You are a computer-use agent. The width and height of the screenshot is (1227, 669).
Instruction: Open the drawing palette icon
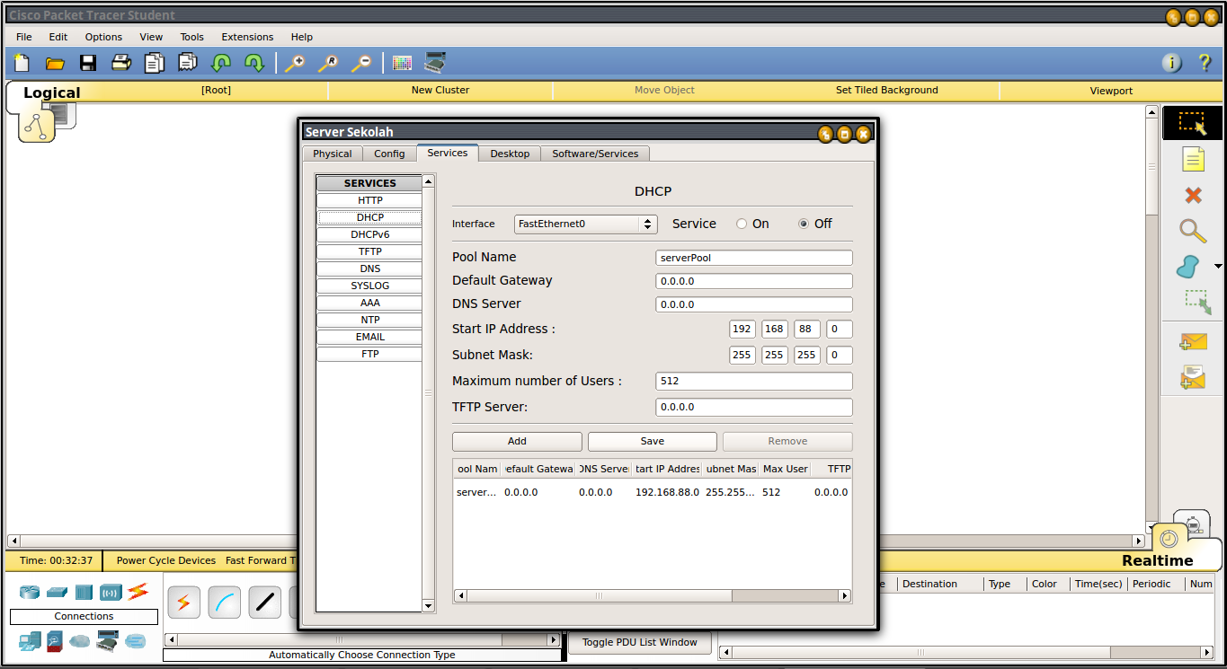pos(402,63)
